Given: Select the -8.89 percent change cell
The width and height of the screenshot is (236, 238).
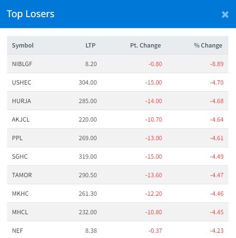Looking at the screenshot, I should pos(217,64).
